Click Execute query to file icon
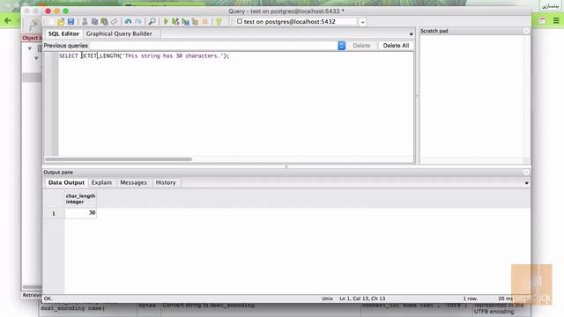564x317 pixels. [x=185, y=21]
